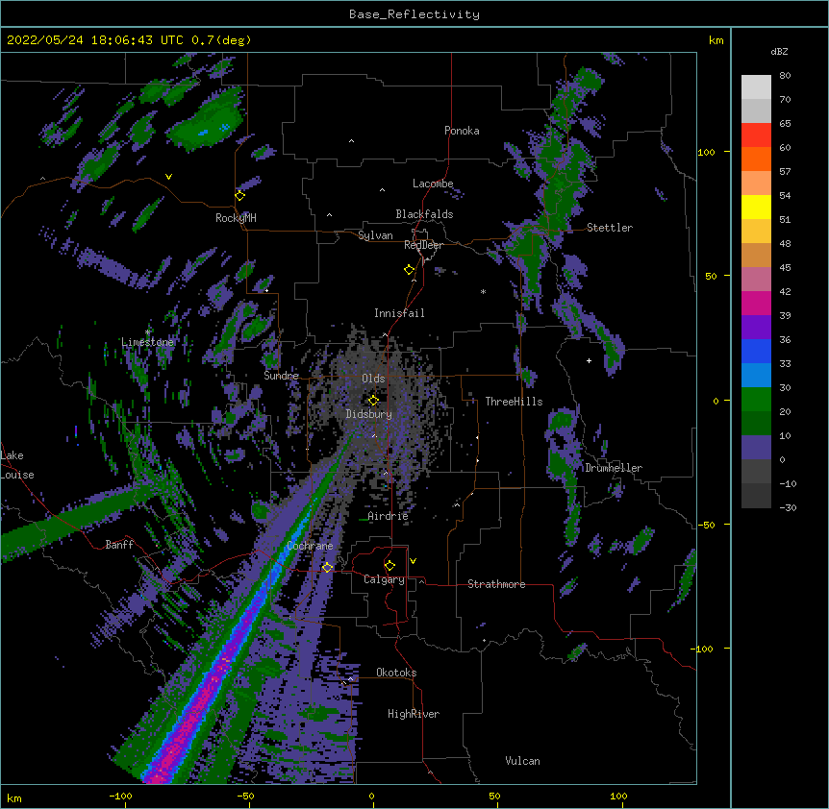
Task: Click the RockyMH label
Action: pos(236,218)
